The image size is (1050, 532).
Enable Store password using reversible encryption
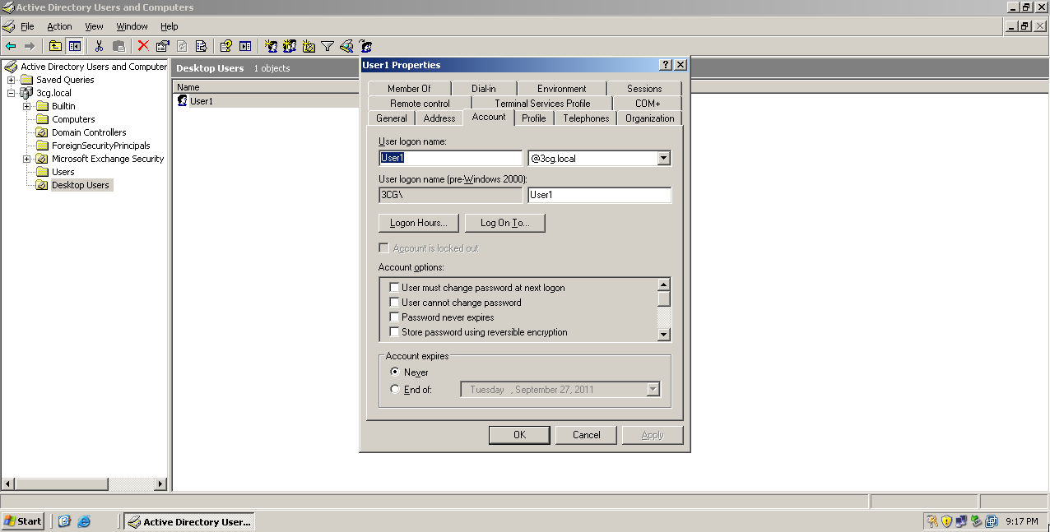[394, 332]
